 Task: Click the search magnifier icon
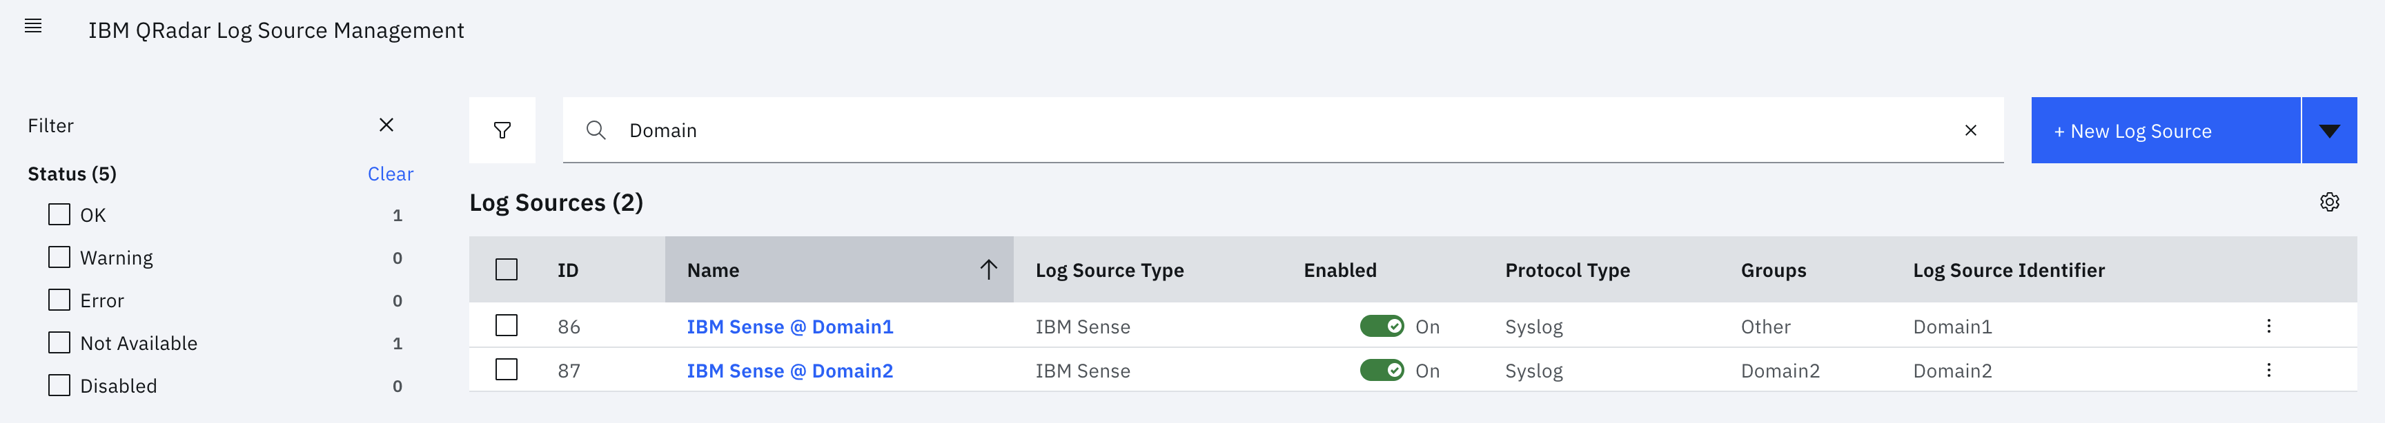596,130
